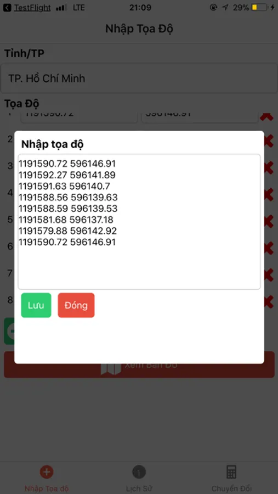
Task: Open the TP. Hồ Chí Minh province selector
Action: (139, 78)
